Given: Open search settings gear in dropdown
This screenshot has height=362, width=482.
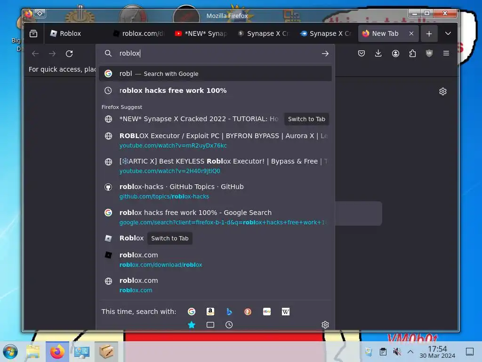Looking at the screenshot, I should pos(325,325).
